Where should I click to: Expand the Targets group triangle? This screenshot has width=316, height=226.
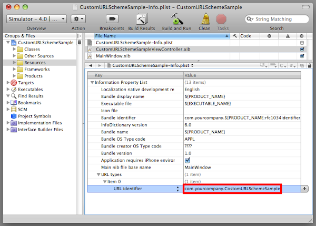click(x=8, y=83)
